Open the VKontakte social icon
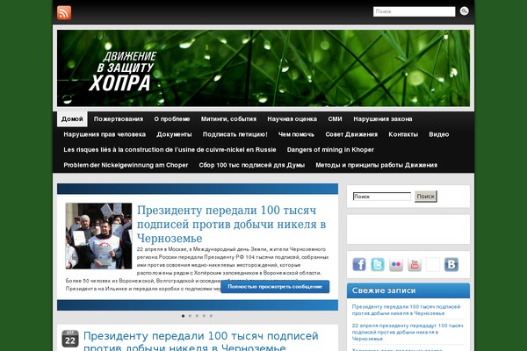The image size is (527, 351). pos(451,264)
